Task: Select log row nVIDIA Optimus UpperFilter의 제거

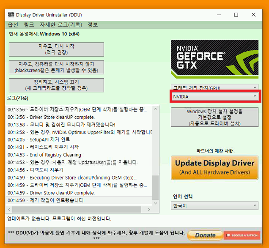Action: pyautogui.click(x=79, y=132)
